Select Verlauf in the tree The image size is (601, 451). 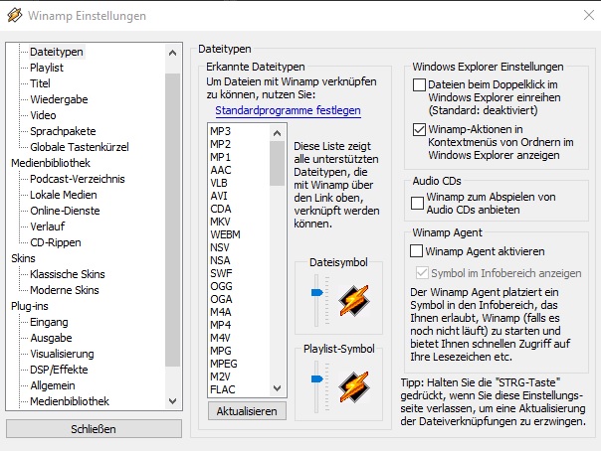tap(47, 226)
